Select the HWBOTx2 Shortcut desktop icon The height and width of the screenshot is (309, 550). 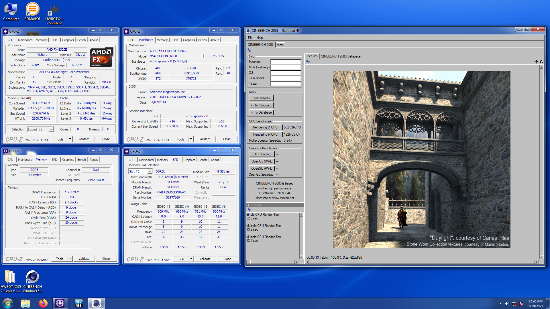point(54,14)
